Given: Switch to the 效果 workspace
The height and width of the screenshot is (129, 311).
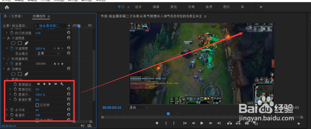Looking at the screenshot, I should (x=191, y=7).
